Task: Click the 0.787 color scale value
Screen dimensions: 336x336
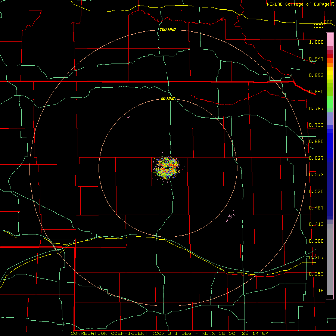Action: click(x=316, y=108)
